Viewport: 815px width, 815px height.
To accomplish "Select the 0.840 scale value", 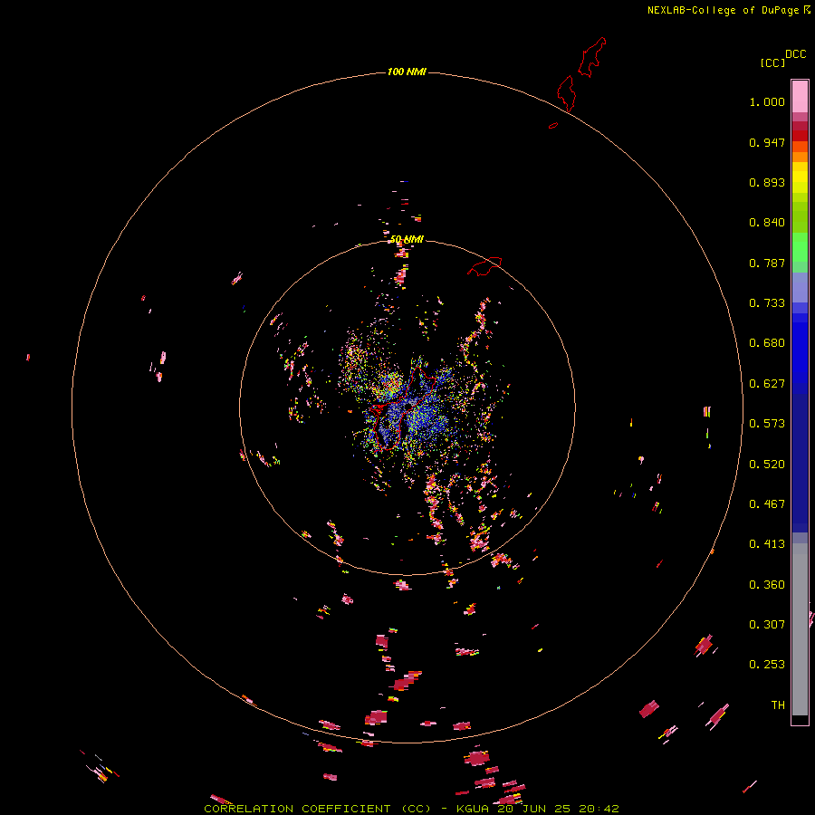I will (x=767, y=223).
